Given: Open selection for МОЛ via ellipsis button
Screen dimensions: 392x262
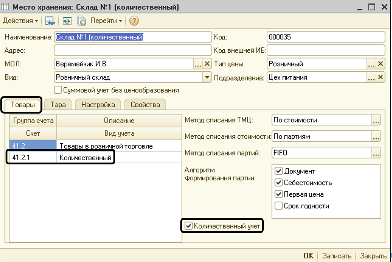Looking at the screenshot, I should tap(198, 64).
